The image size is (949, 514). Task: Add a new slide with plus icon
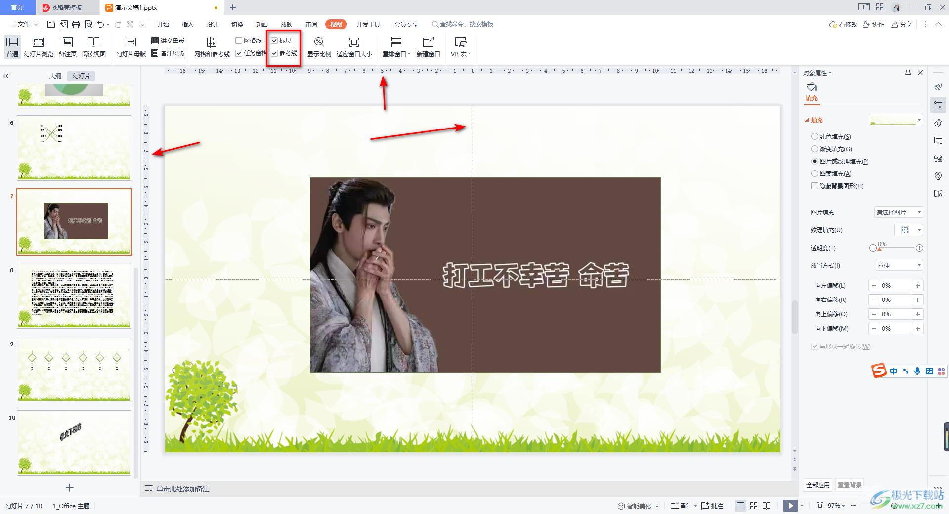click(70, 488)
